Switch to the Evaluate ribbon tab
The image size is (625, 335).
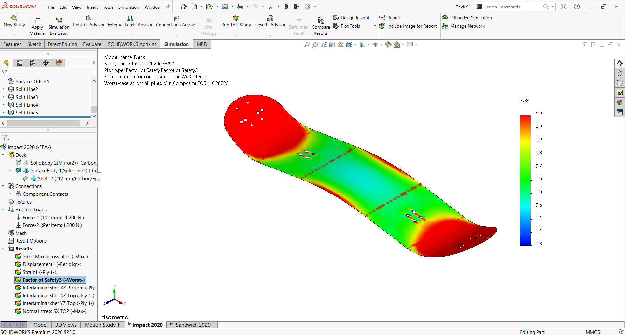tap(92, 44)
